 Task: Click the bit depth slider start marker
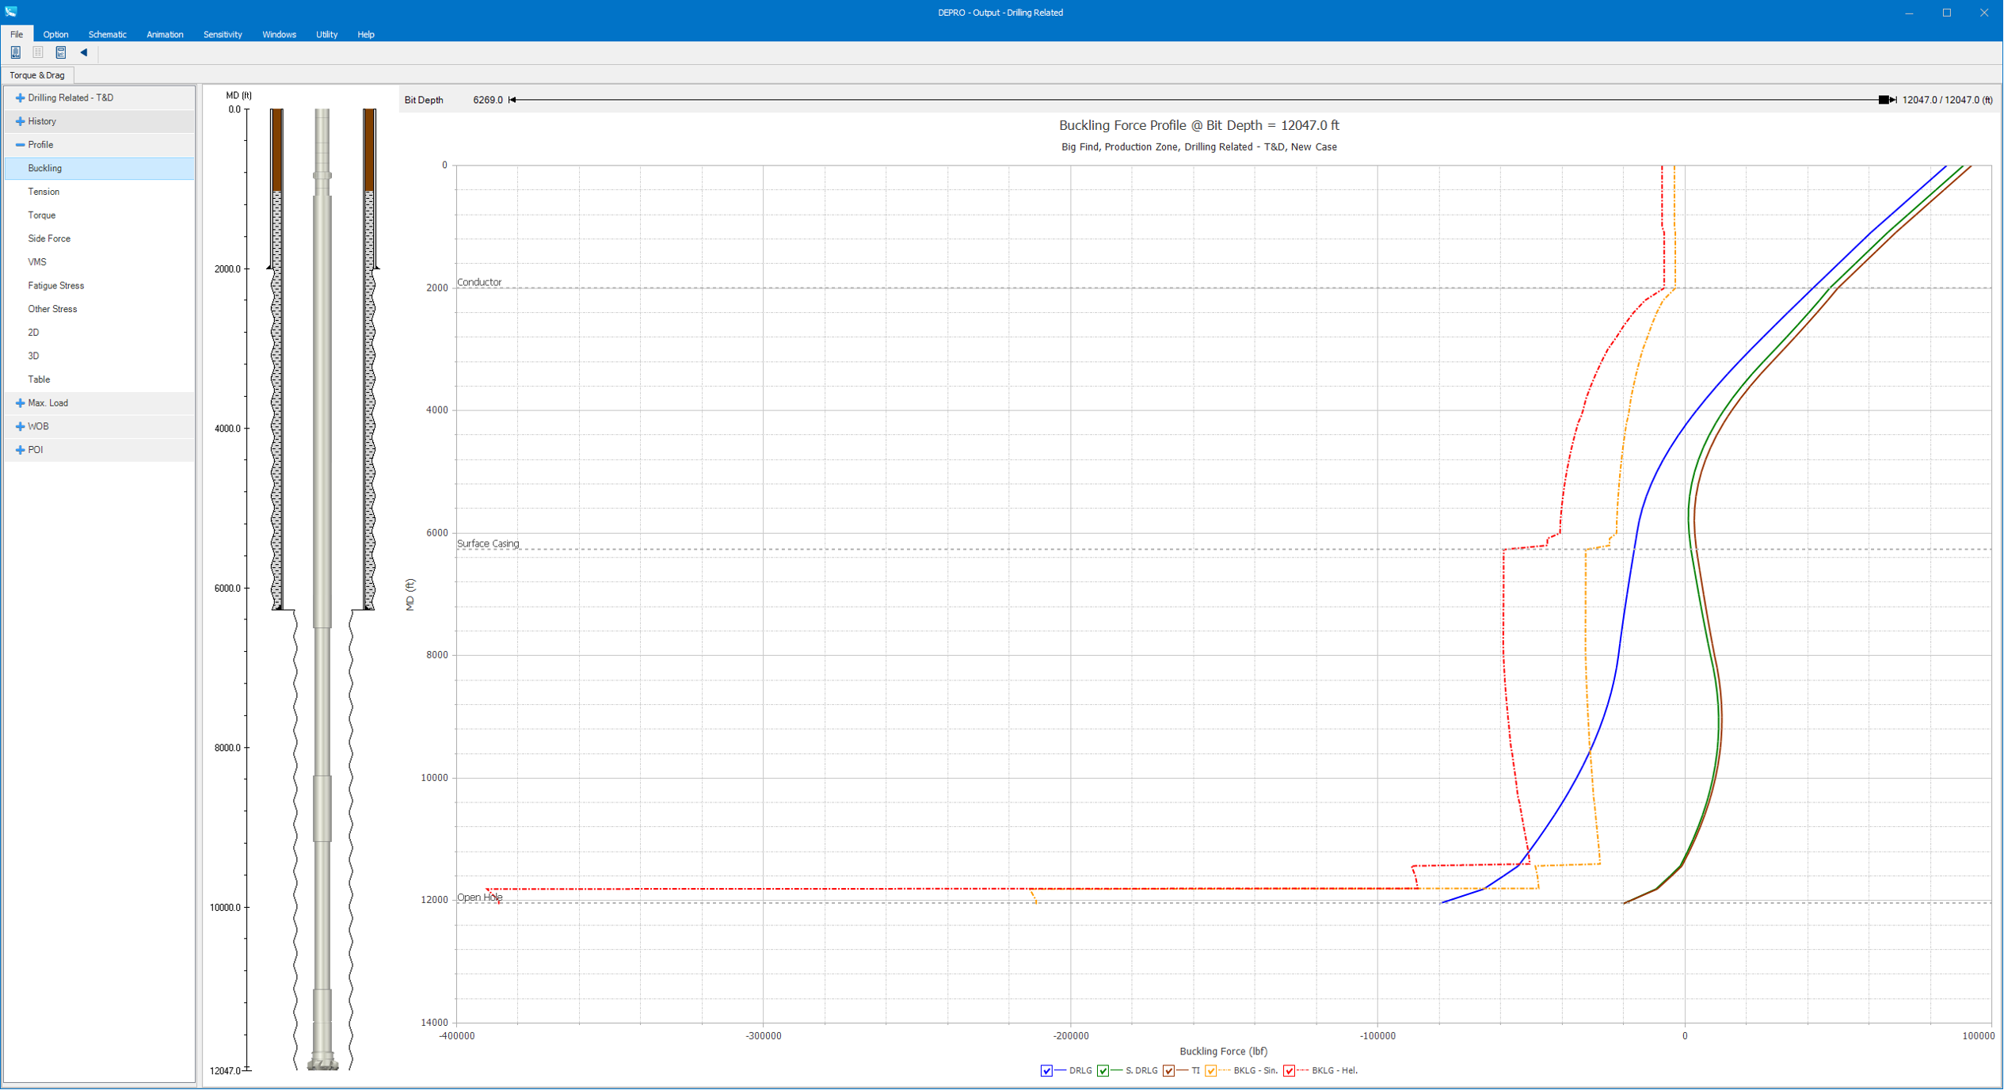point(512,100)
